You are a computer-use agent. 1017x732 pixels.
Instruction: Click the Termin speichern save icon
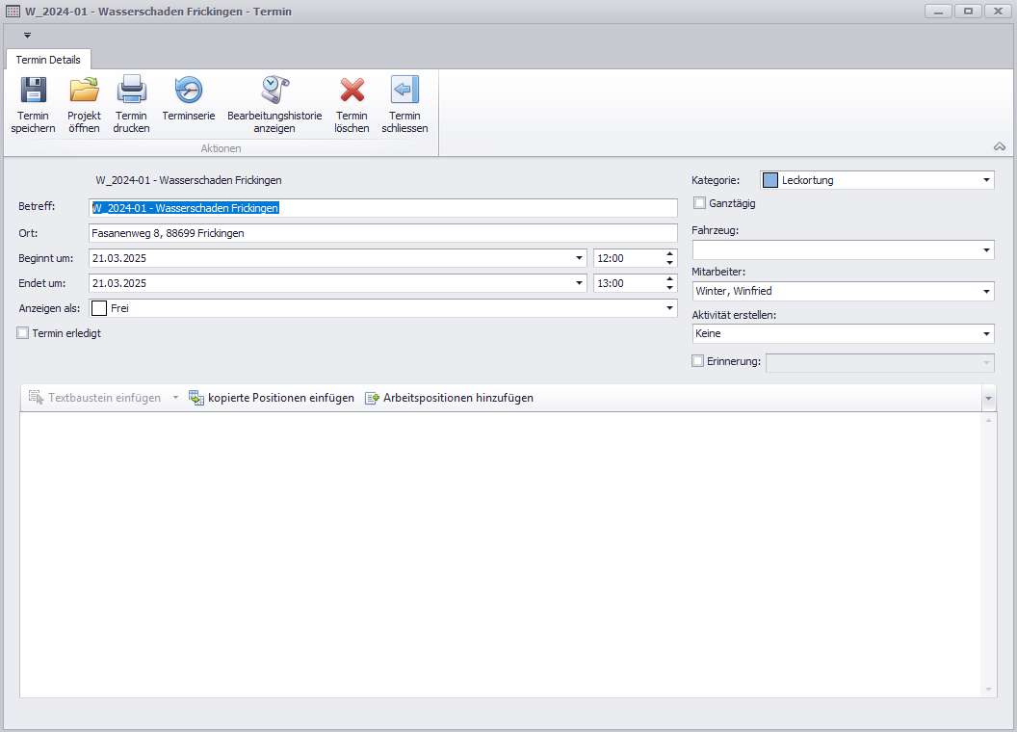(33, 91)
